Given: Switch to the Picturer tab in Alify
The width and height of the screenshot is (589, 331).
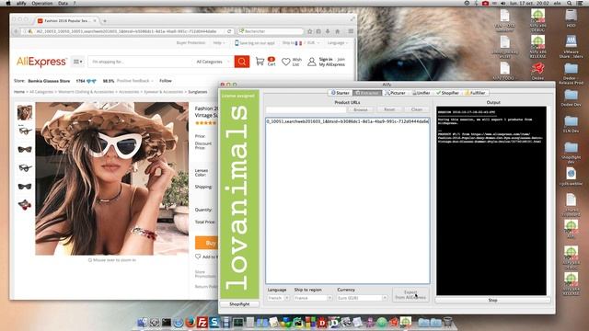Looking at the screenshot, I should click(395, 93).
